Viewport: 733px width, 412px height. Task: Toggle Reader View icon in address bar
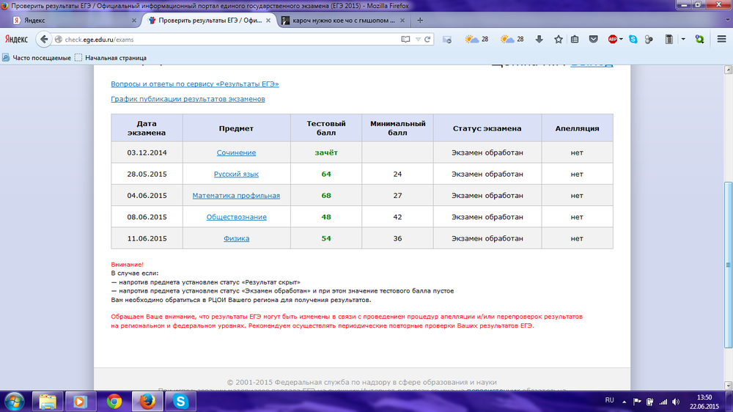pos(405,39)
